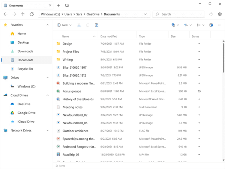Viewport: 225px width, 169px height.
Task: Open the Sort options dropdown
Action: point(188,25)
